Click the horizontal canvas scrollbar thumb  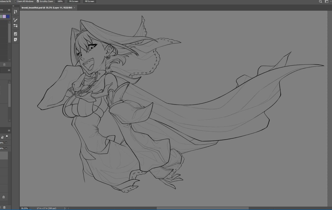pos(203,208)
